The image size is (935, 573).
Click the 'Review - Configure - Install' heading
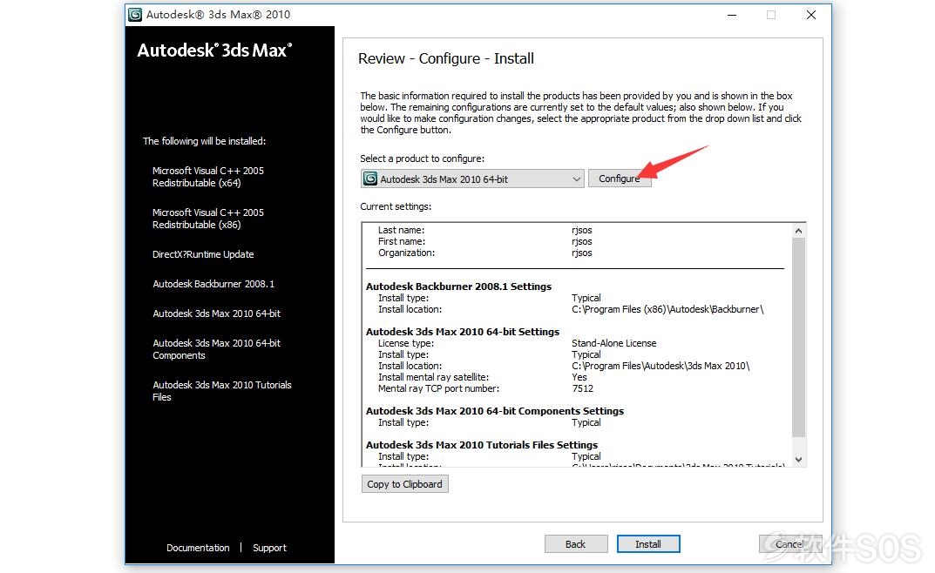click(x=446, y=58)
